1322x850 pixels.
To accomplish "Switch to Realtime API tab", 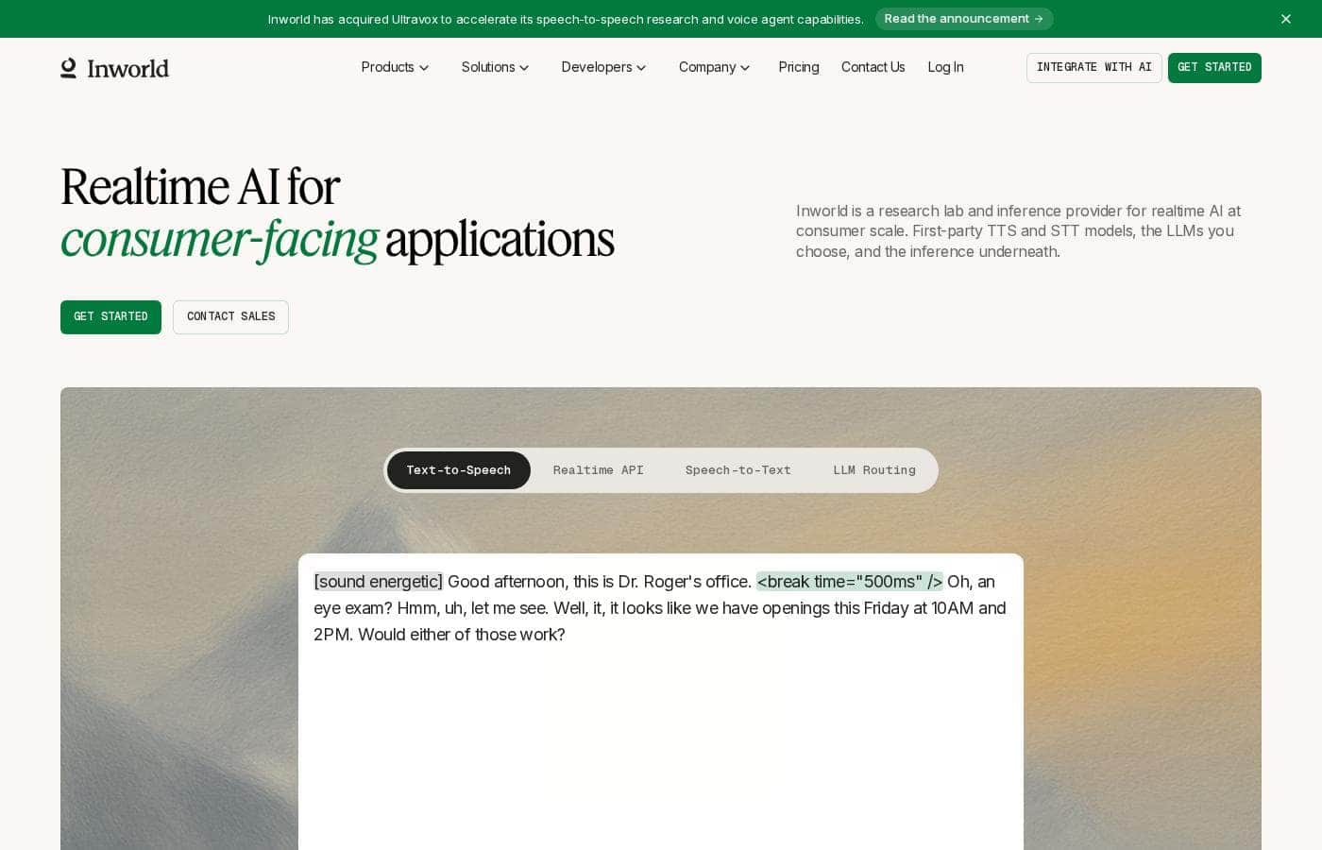I will pyautogui.click(x=599, y=470).
